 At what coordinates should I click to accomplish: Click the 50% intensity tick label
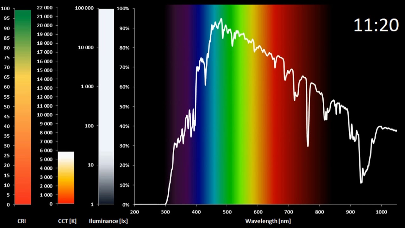tap(124, 107)
